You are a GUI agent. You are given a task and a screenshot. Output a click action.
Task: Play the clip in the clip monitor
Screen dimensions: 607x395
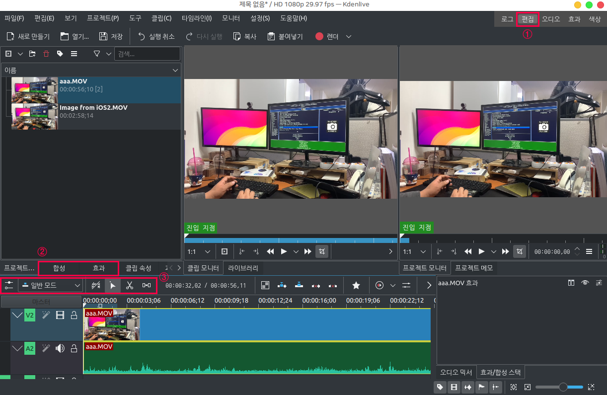[284, 251]
